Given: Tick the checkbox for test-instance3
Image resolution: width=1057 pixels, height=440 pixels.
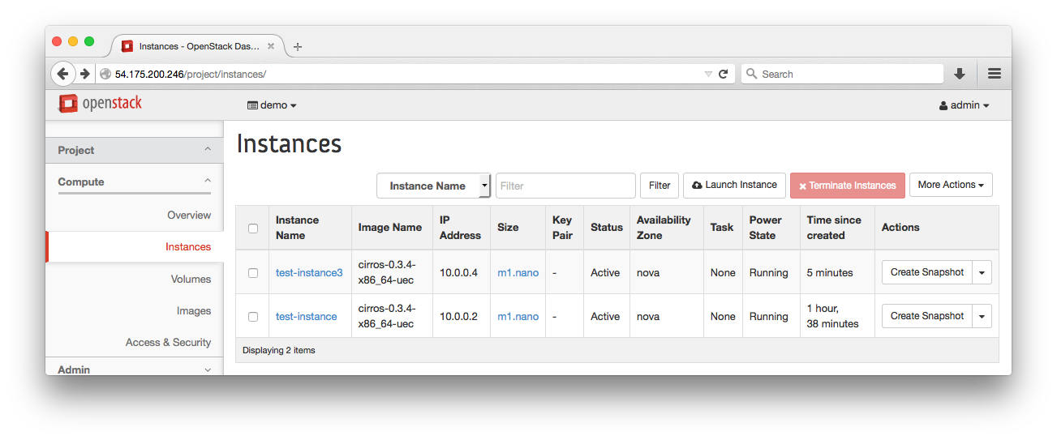Looking at the screenshot, I should pos(253,273).
